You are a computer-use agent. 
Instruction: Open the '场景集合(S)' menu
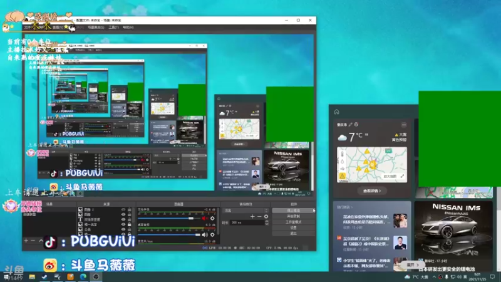click(96, 28)
